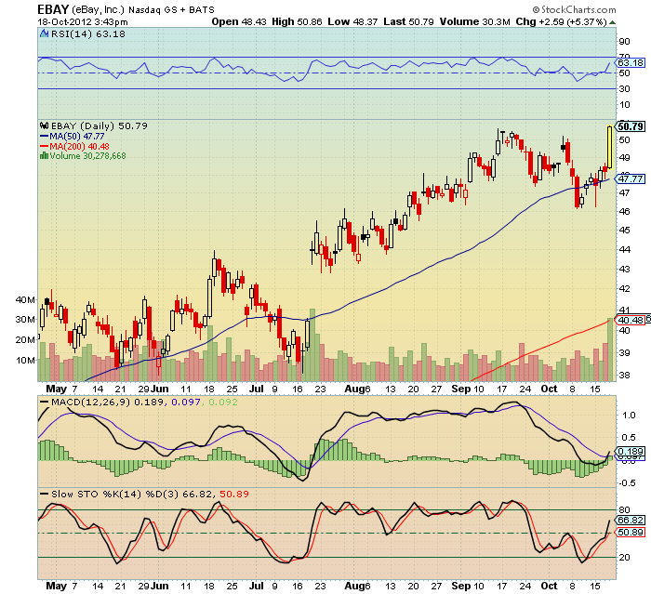Click the 47.77 moving average price tag
This screenshot has width=651, height=594.
(x=631, y=178)
